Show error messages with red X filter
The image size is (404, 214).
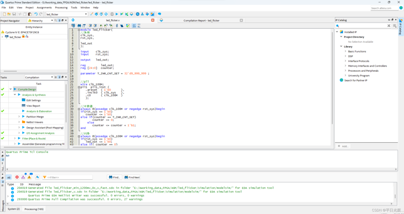click(17, 177)
